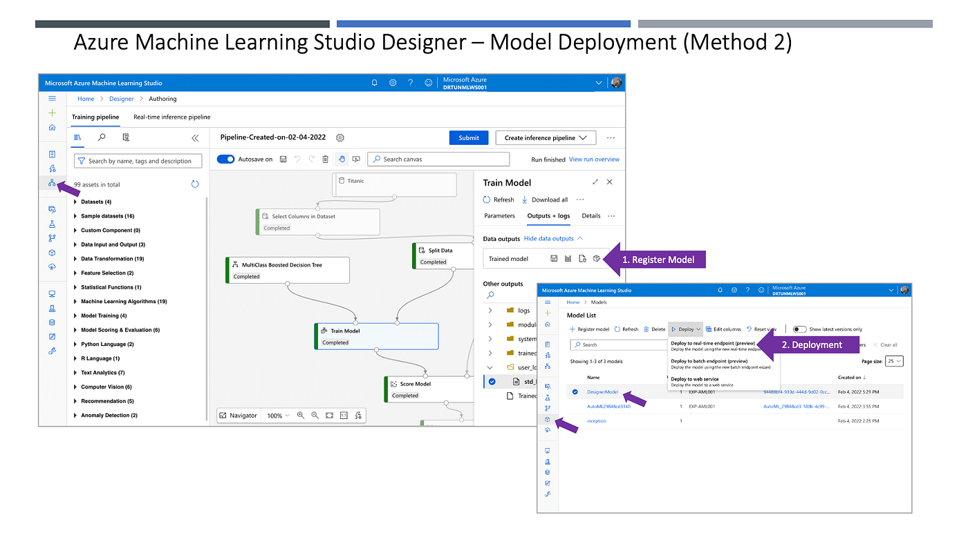Expand the logs folder in Other outputs
Screen dimensions: 968x544
pyautogui.click(x=490, y=310)
